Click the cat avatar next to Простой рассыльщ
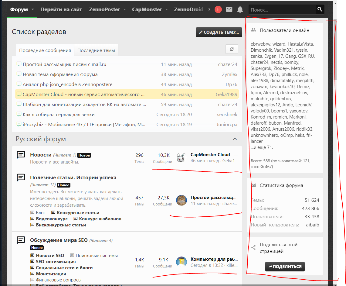The height and width of the screenshot is (286, 346). [181, 200]
